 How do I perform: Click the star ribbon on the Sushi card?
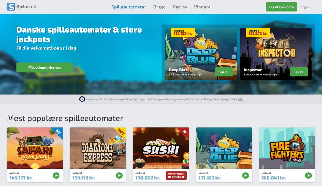coord(184,132)
